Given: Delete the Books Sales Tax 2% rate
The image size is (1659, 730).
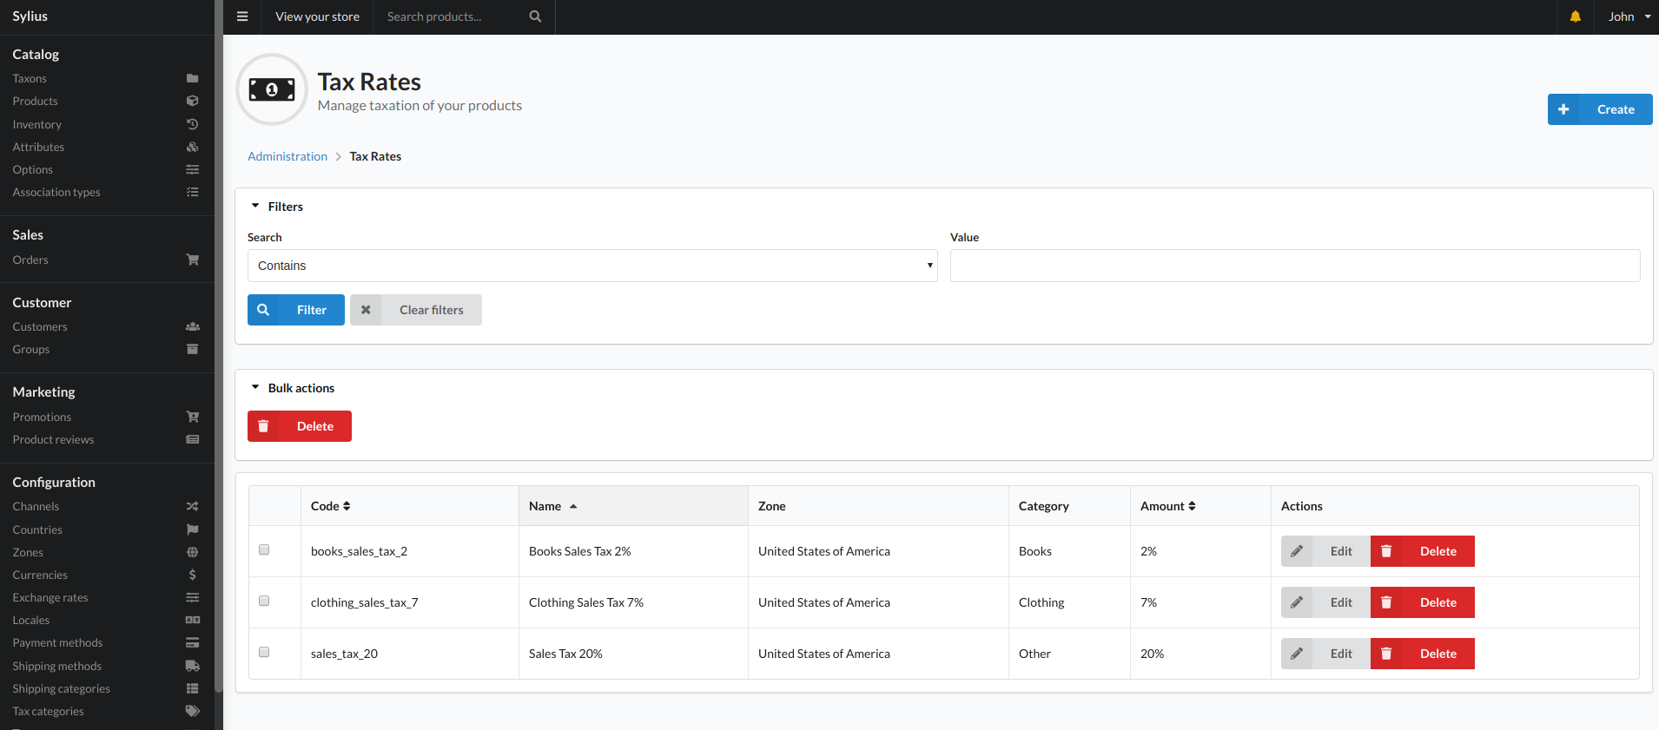Looking at the screenshot, I should tap(1423, 551).
